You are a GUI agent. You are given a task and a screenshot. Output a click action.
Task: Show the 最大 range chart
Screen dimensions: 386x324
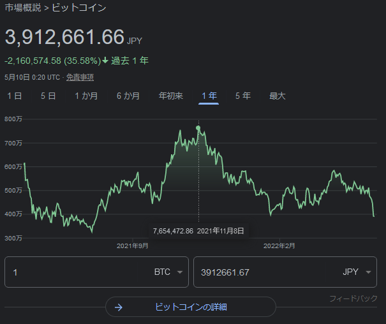[277, 96]
